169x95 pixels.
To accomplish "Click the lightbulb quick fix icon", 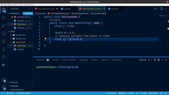I will (45, 39).
